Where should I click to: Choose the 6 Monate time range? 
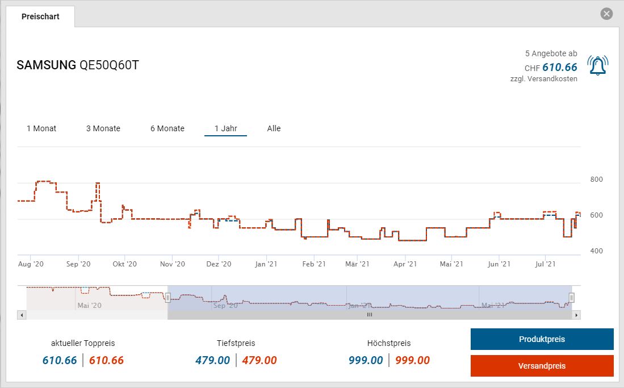click(x=167, y=128)
